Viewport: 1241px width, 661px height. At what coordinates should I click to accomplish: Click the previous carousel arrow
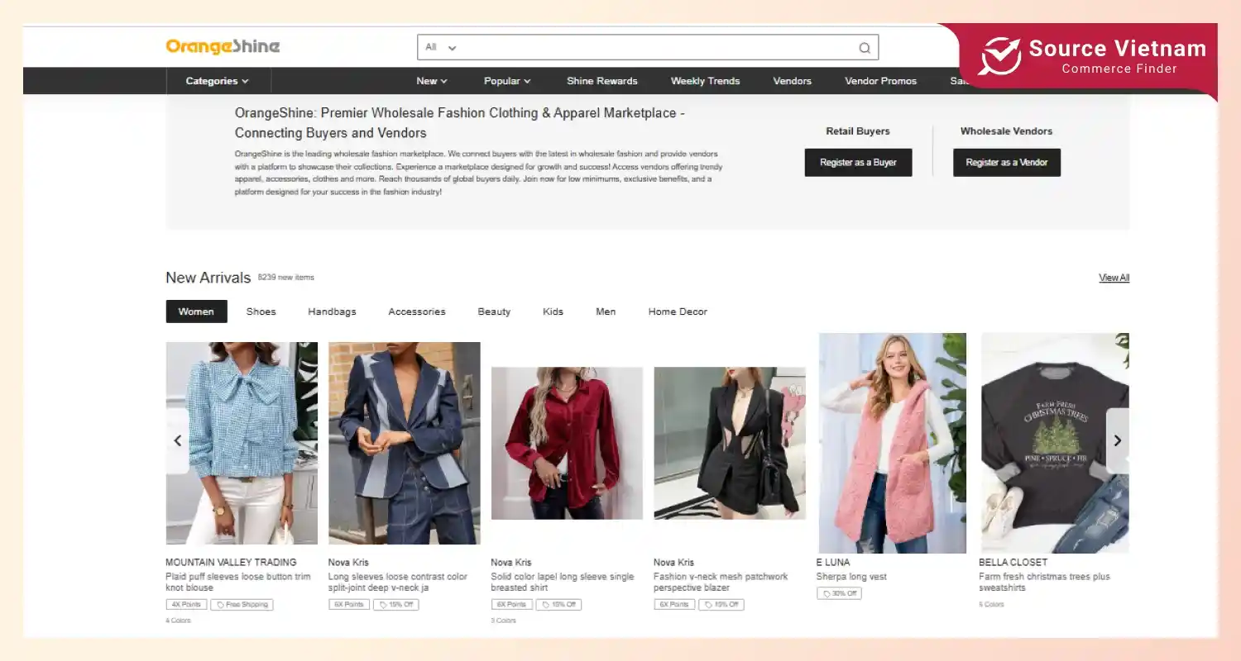coord(178,440)
